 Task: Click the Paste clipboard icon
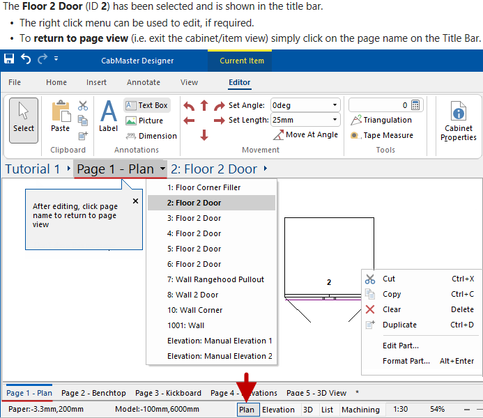click(61, 116)
